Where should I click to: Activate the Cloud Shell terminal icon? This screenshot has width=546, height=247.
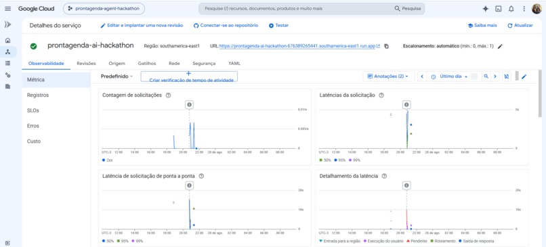[499, 9]
